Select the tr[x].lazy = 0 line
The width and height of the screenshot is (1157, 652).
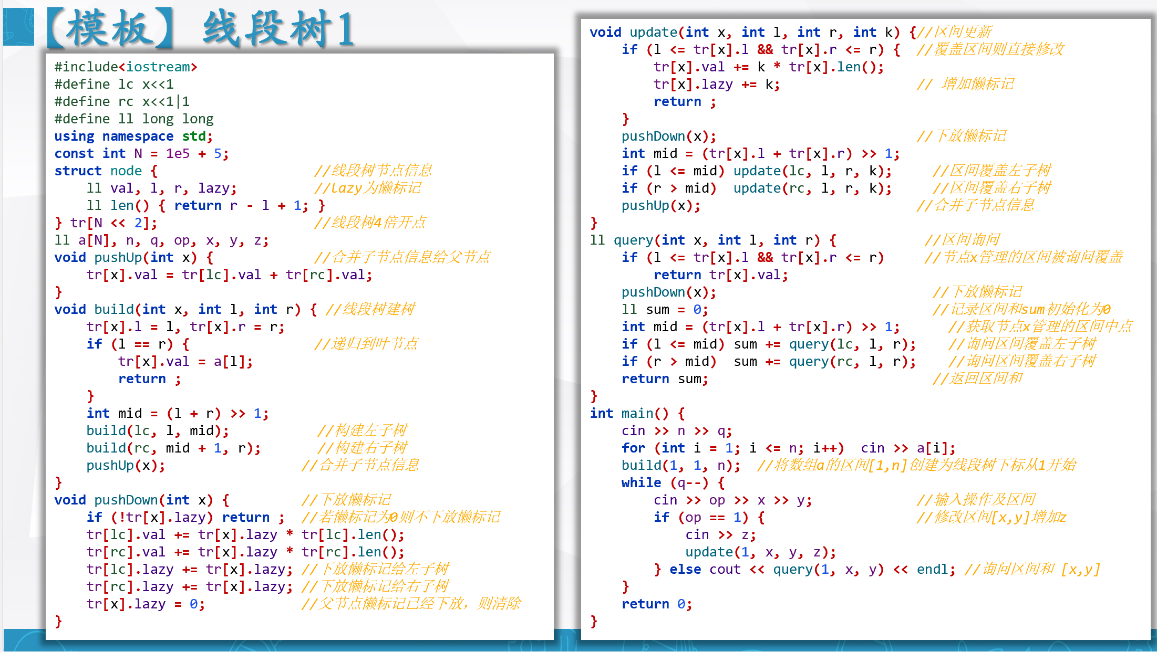(x=144, y=604)
